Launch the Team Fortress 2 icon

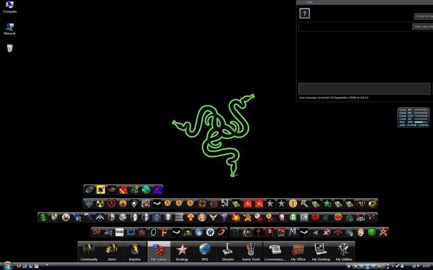point(202,204)
